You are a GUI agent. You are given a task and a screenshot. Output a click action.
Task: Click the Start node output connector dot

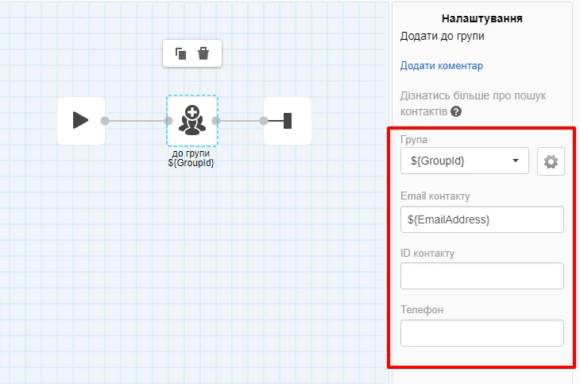(105, 121)
